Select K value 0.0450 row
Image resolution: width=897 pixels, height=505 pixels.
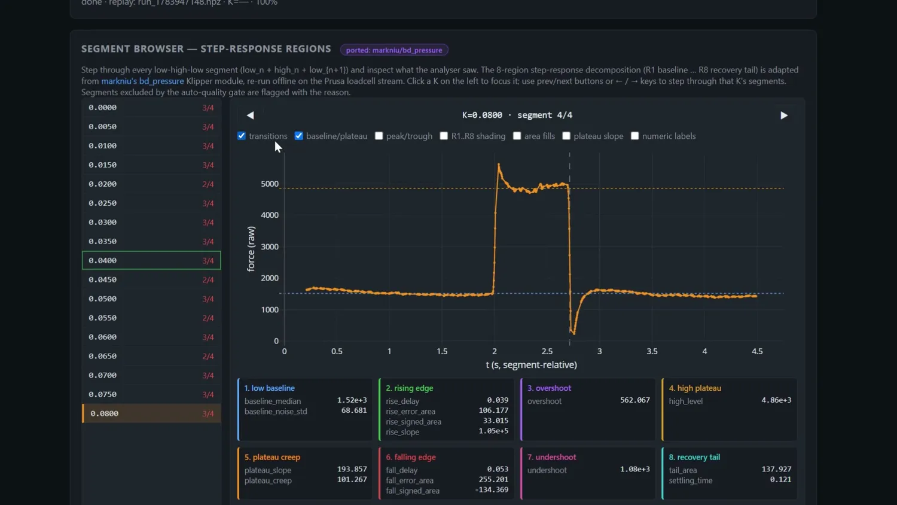coord(151,280)
